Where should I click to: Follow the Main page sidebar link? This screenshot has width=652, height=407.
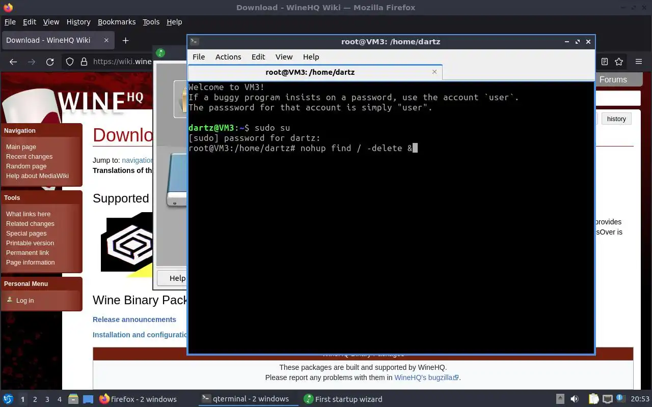click(21, 147)
